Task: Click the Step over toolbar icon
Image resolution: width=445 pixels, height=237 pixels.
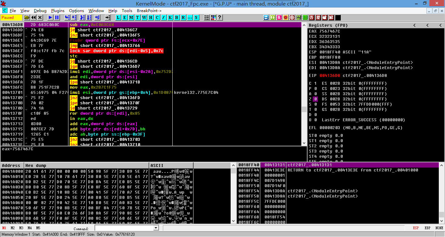Action: (x=73, y=17)
